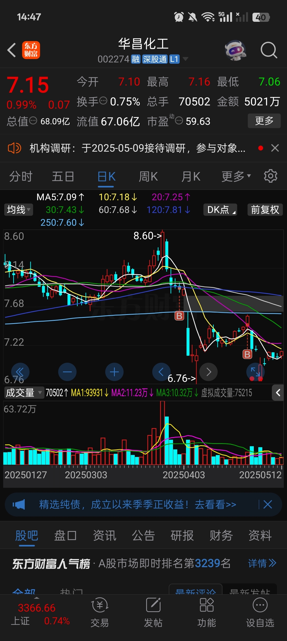Open the 资料 tab
The height and width of the screenshot is (641, 287).
[260, 536]
